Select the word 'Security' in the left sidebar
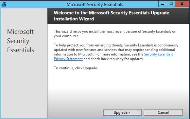This screenshot has width=190, height=119. [x=18, y=41]
